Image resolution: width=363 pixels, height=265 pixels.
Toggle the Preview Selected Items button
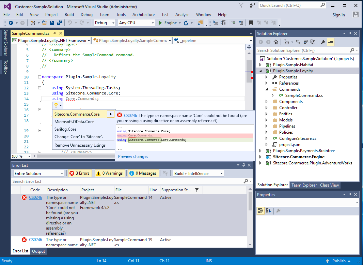331,42
